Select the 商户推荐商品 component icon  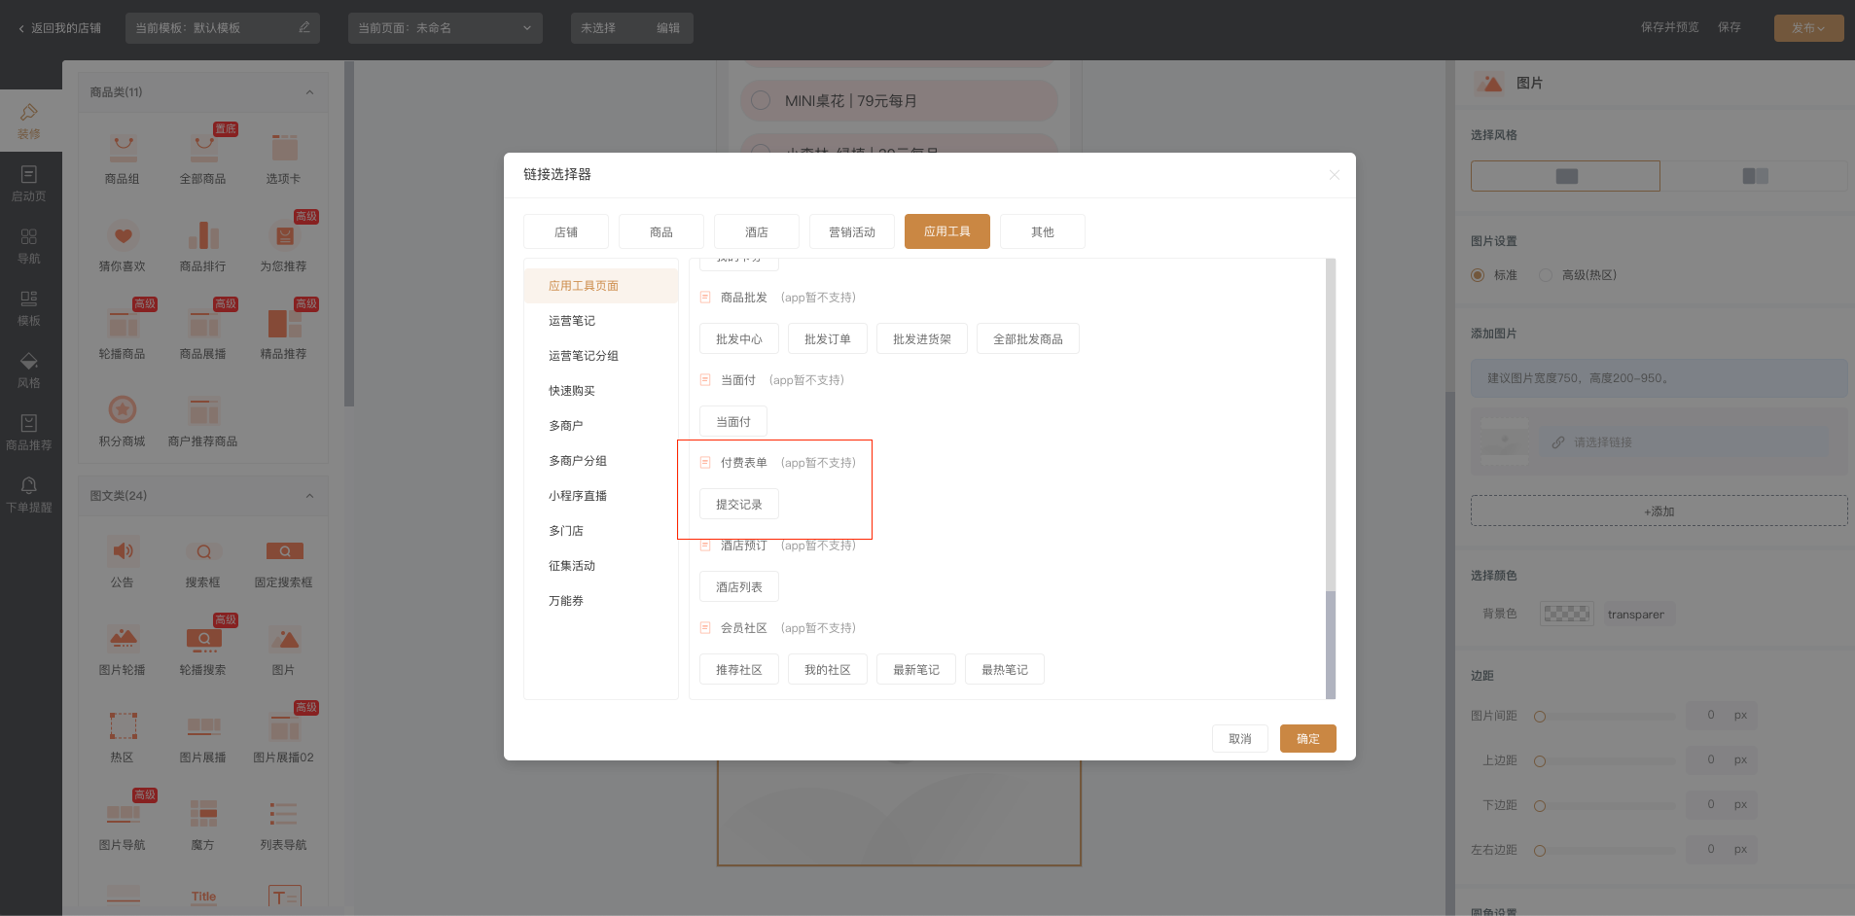pyautogui.click(x=203, y=409)
